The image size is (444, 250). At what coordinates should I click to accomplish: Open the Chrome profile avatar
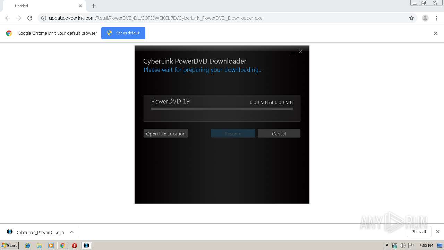point(425,18)
